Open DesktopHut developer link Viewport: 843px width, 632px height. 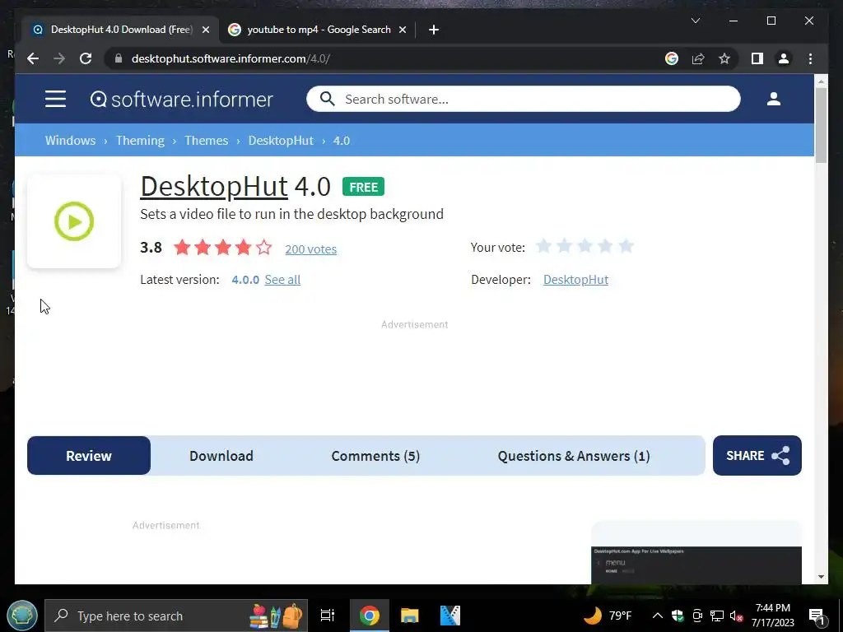[575, 280]
